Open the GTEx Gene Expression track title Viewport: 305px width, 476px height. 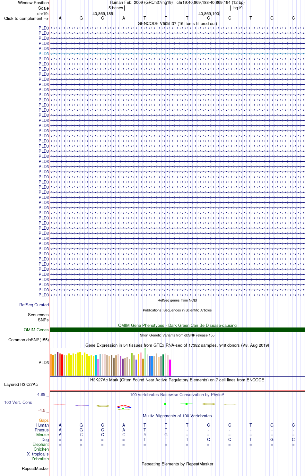177,345
